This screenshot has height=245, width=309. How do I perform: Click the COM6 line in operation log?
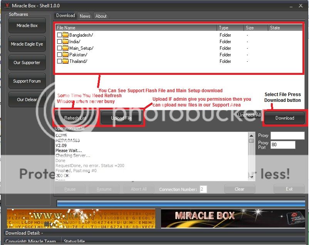pos(61,135)
